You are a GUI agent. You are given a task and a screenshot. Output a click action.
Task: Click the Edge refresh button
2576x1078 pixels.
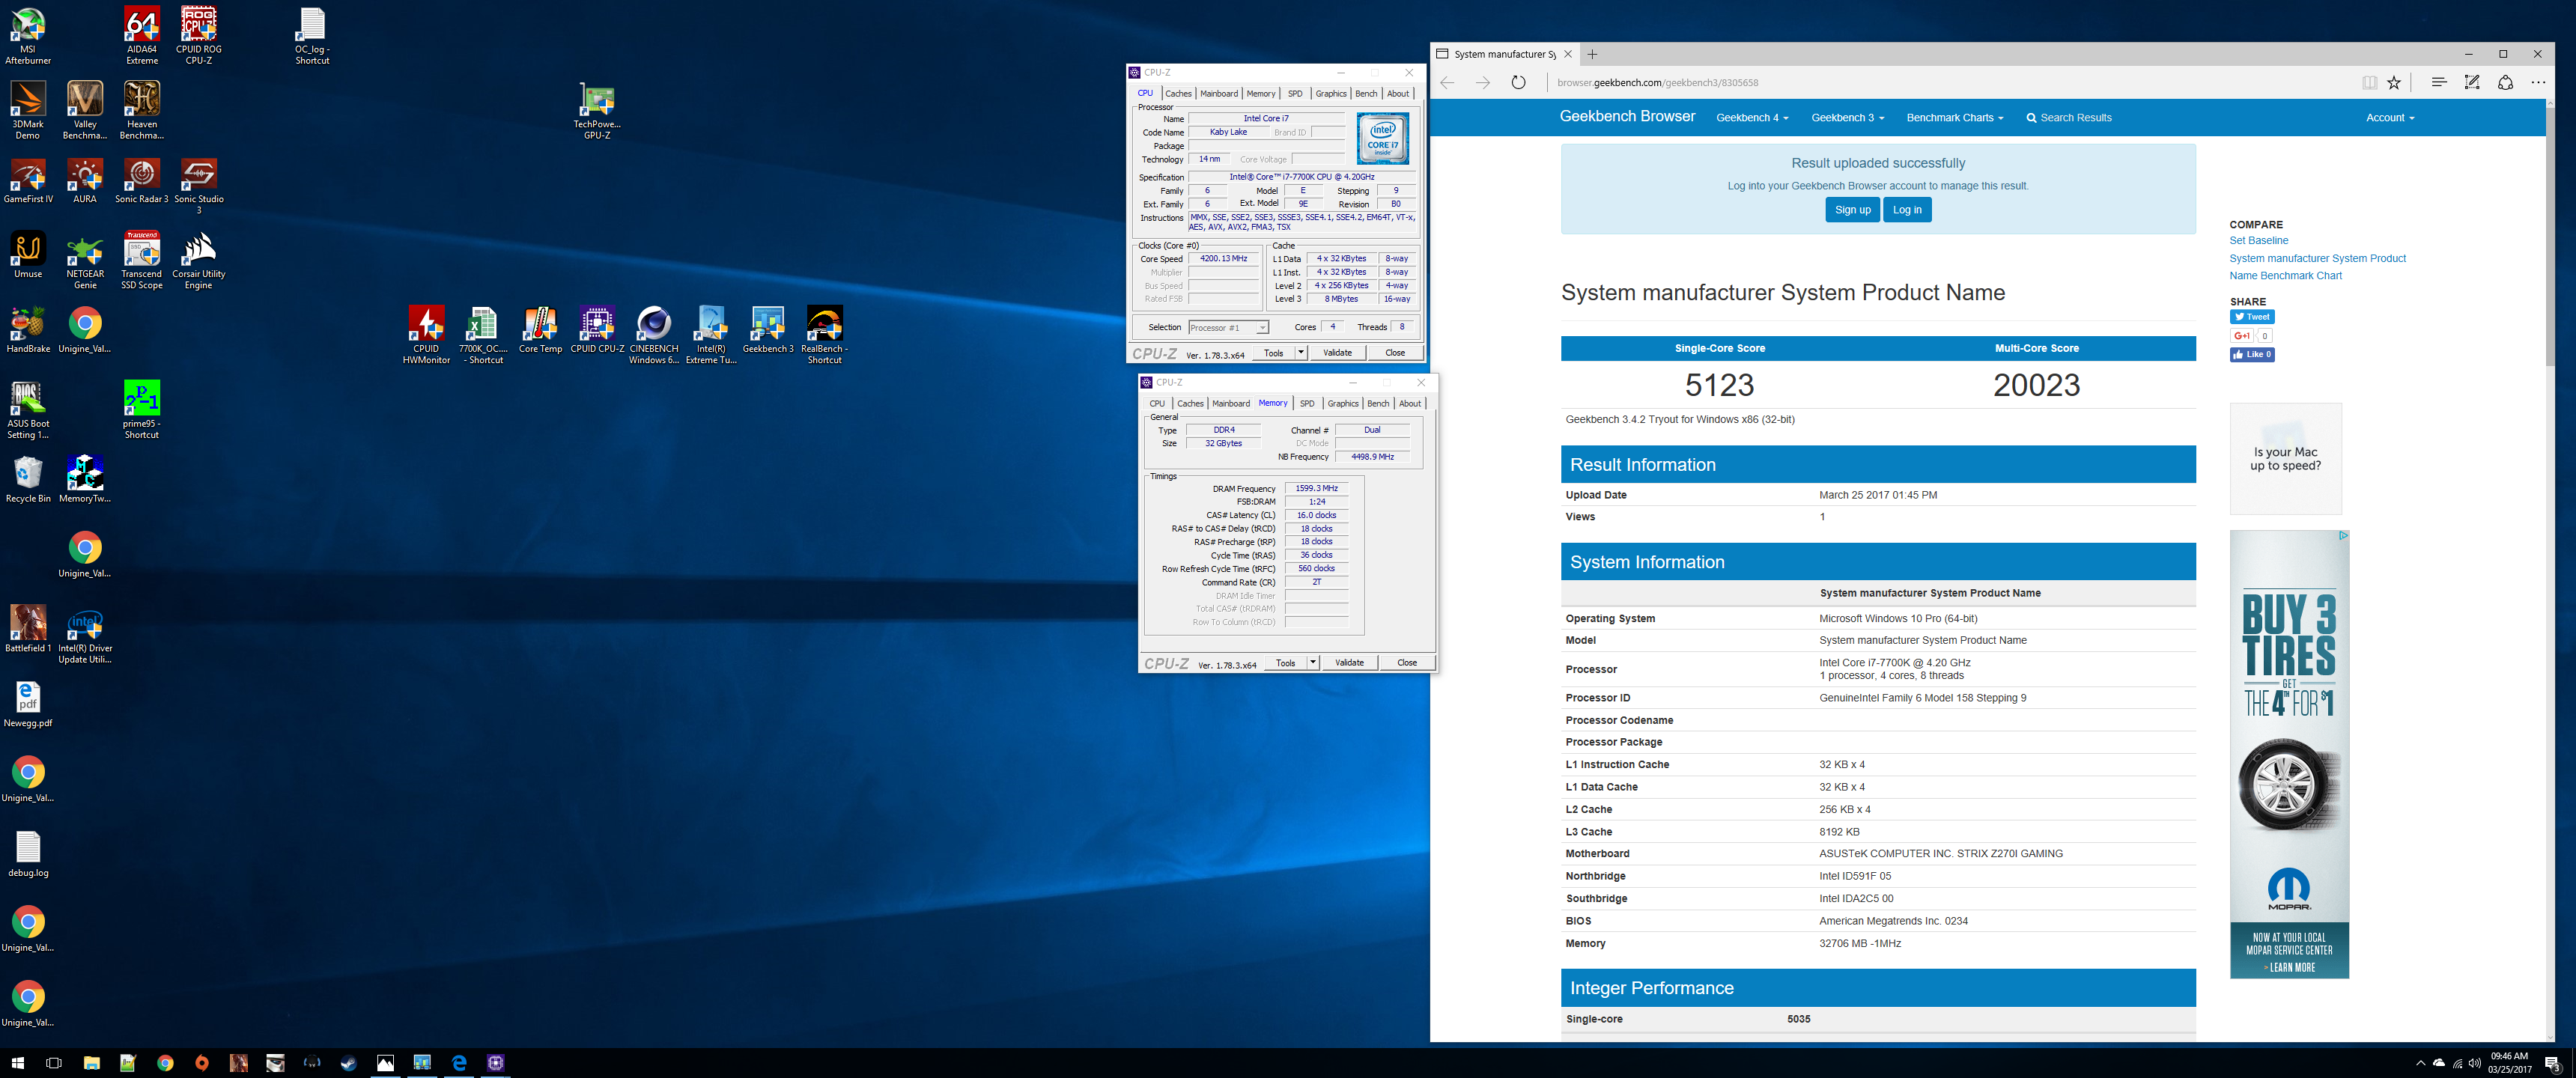pos(1518,82)
